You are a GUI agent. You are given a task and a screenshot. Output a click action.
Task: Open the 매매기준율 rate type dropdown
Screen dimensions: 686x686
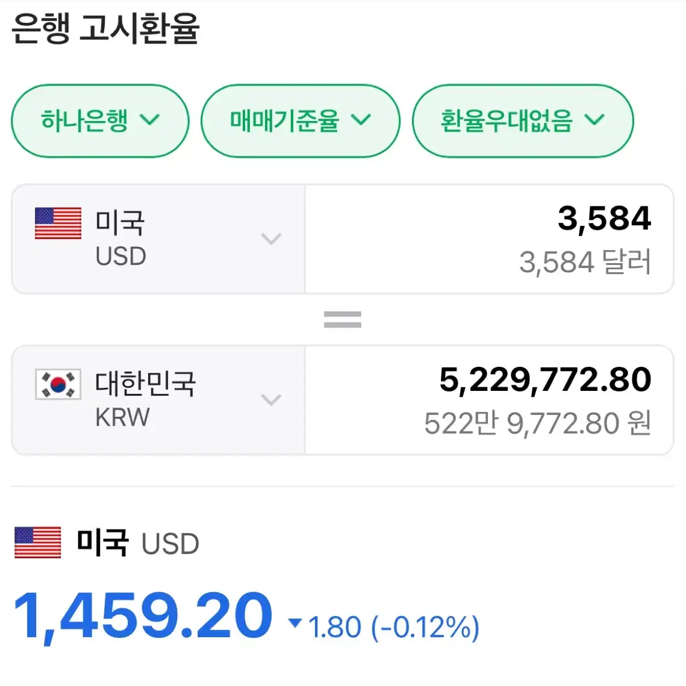pos(301,120)
